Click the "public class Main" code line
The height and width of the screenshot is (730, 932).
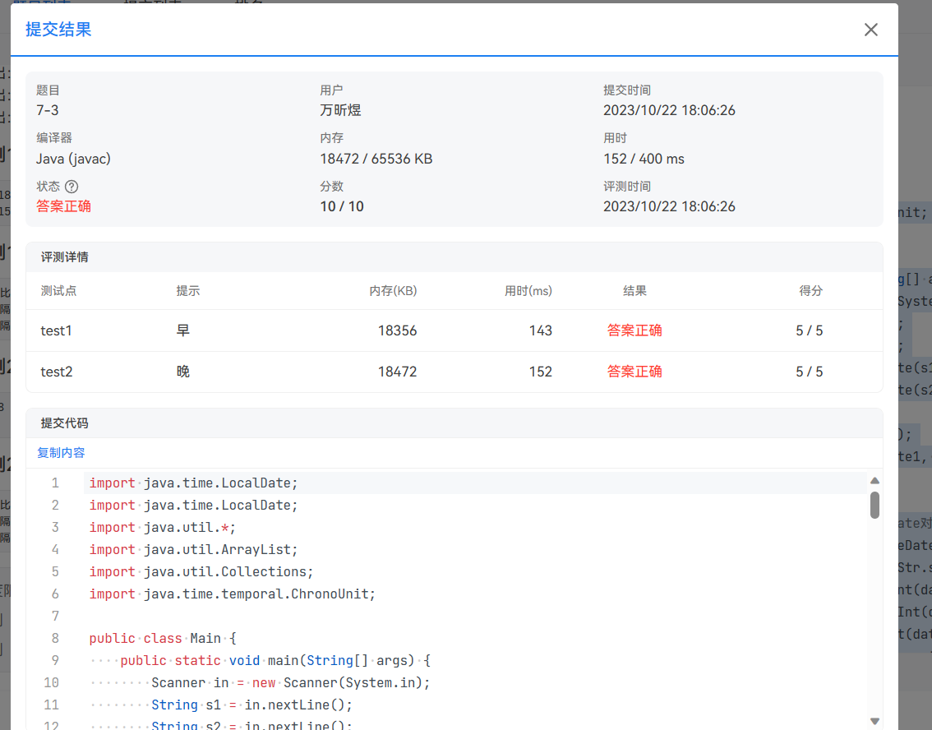tap(163, 638)
